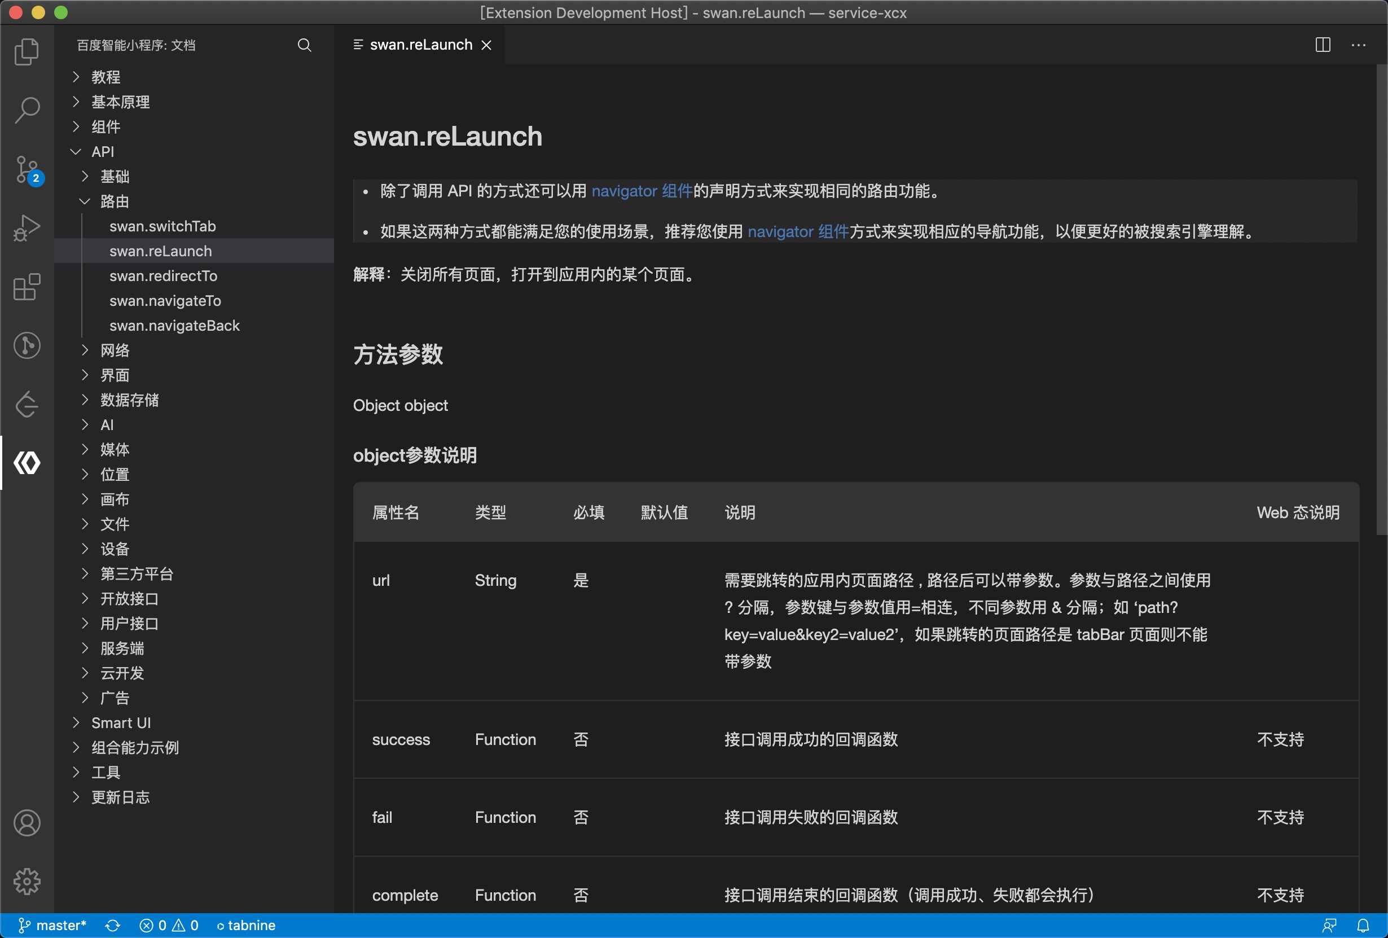The width and height of the screenshot is (1388, 938).
Task: Expand the 画布 section
Action: click(194, 499)
